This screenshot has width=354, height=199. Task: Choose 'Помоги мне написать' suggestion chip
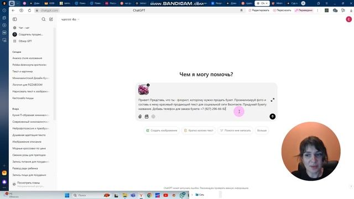tap(236, 130)
